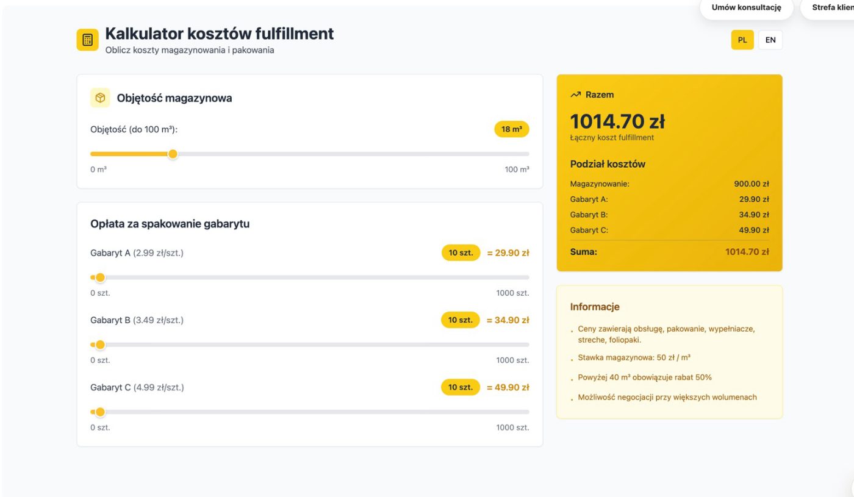This screenshot has height=497, width=854.
Task: Click the Gabaryt A (2.99 zł/szt.) label
Action: coord(137,252)
